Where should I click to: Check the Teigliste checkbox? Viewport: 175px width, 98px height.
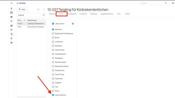[53, 83]
